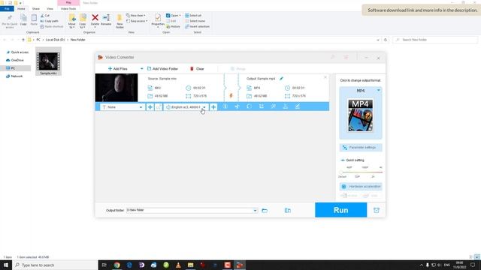The image size is (481, 270).
Task: Open output folder location icon
Action: [288, 211]
